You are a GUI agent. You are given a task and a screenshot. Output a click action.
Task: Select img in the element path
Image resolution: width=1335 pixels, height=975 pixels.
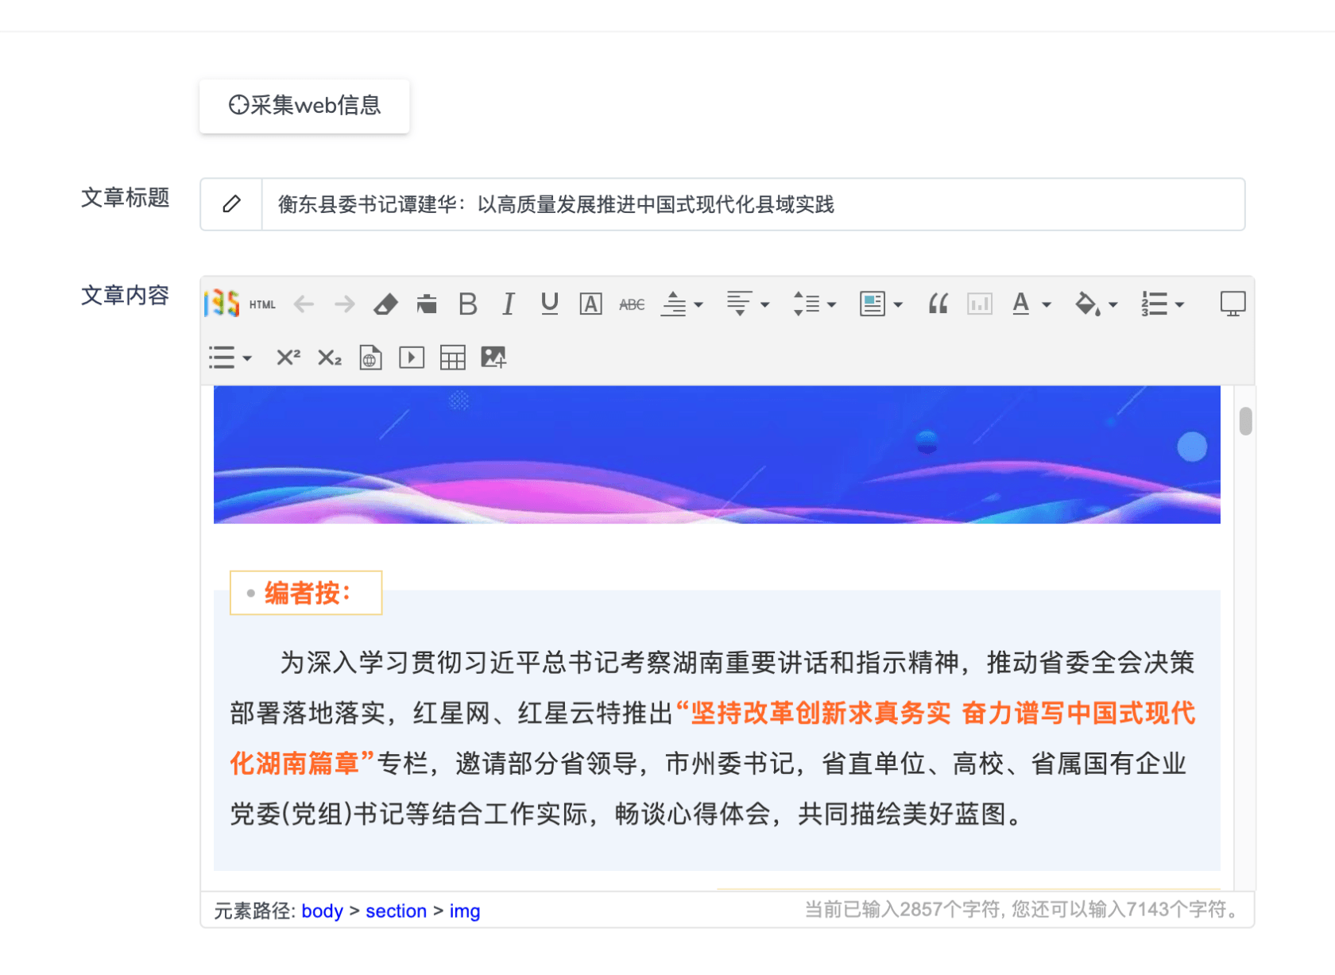[465, 911]
